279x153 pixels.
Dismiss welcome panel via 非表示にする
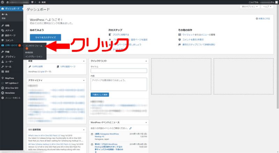(x=263, y=18)
